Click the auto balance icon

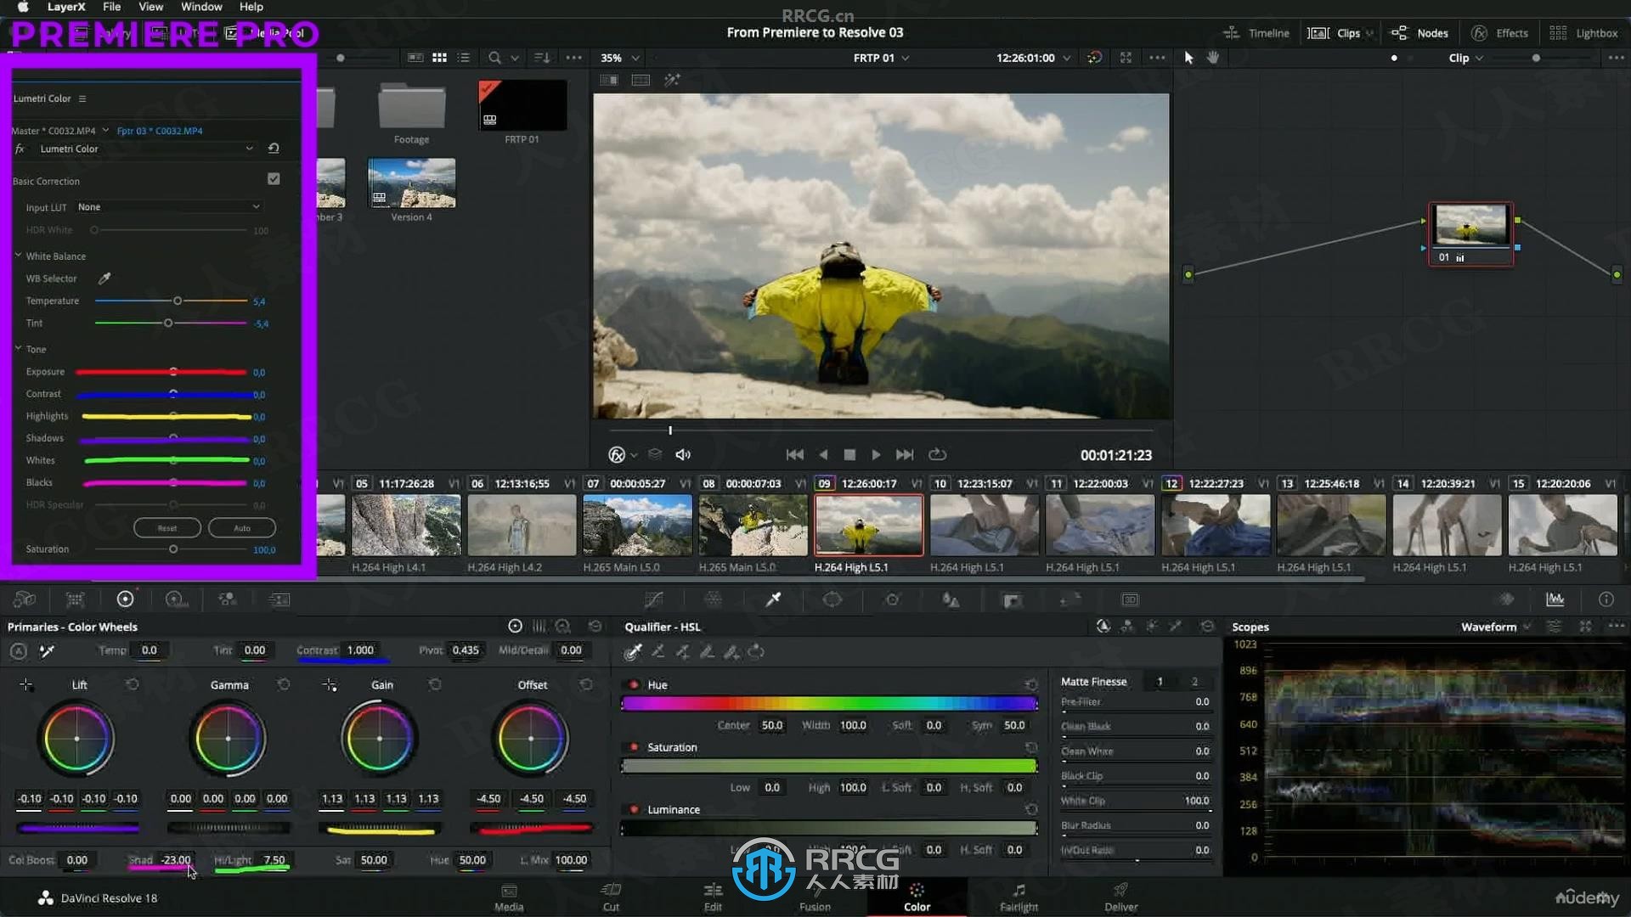pos(18,651)
